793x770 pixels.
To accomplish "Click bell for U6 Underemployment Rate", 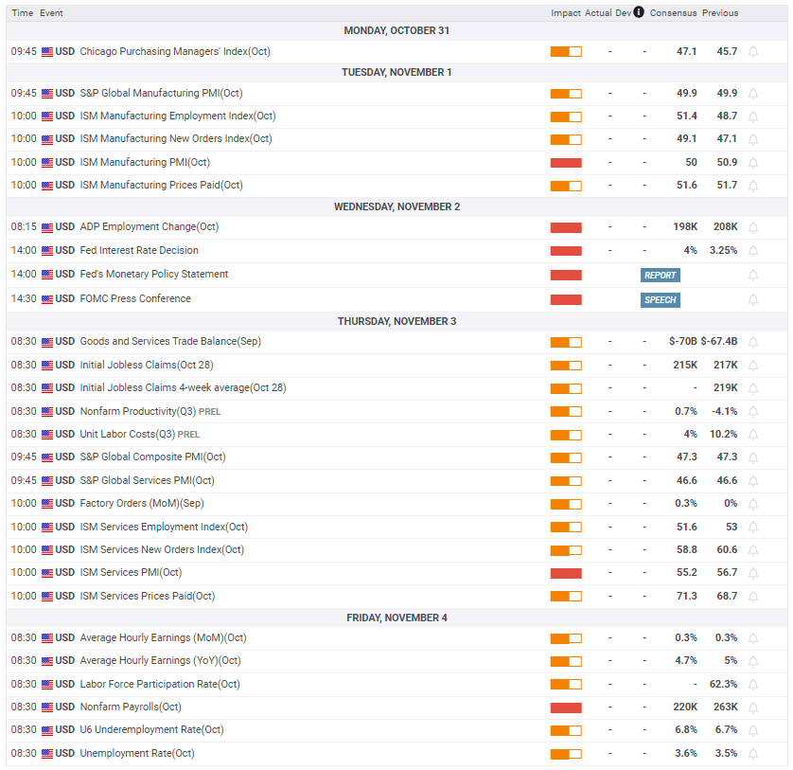I will coord(752,730).
